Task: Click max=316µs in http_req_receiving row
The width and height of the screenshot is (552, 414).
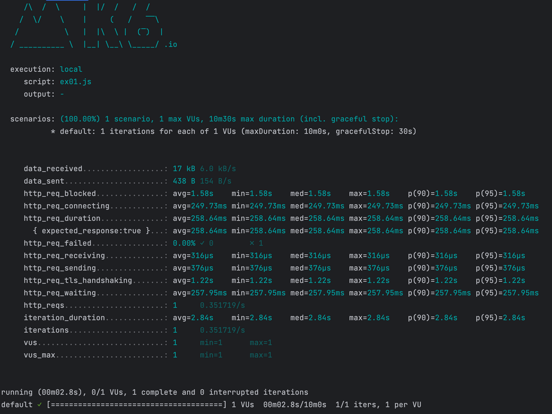Action: pos(369,256)
